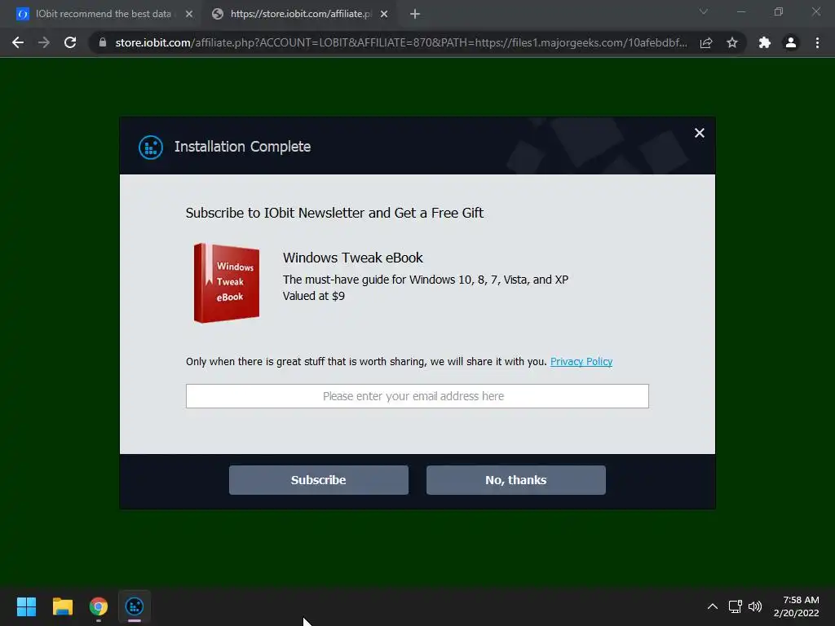835x626 pixels.
Task: Open the Privacy Policy link
Action: coord(581,361)
